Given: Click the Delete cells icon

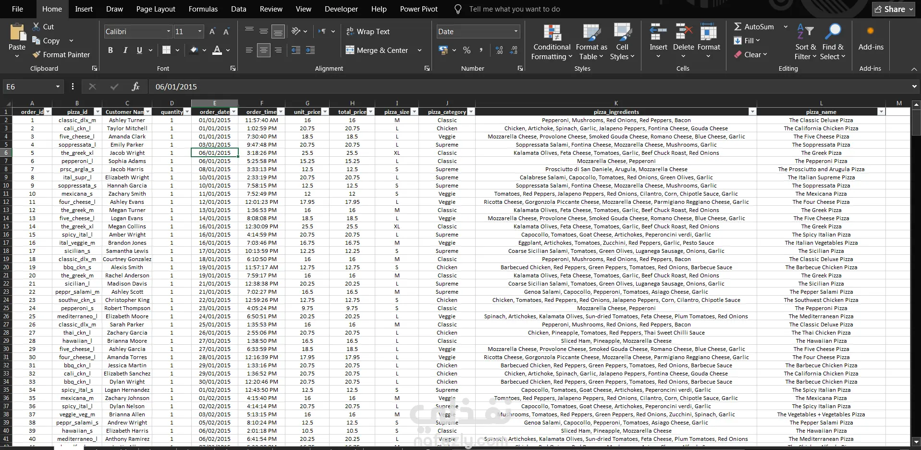Looking at the screenshot, I should [x=683, y=32].
